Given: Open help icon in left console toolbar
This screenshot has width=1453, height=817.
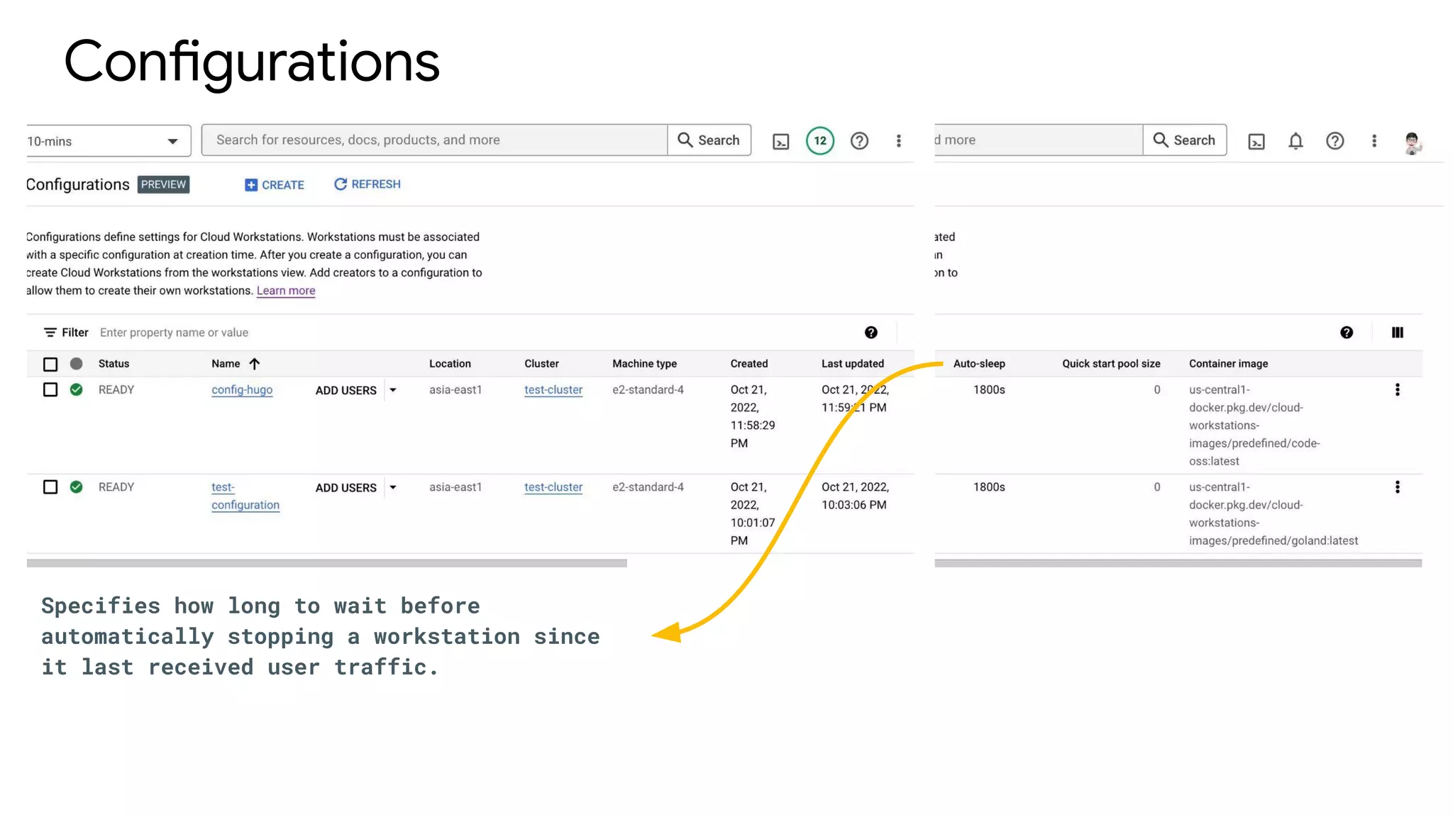Looking at the screenshot, I should click(859, 140).
